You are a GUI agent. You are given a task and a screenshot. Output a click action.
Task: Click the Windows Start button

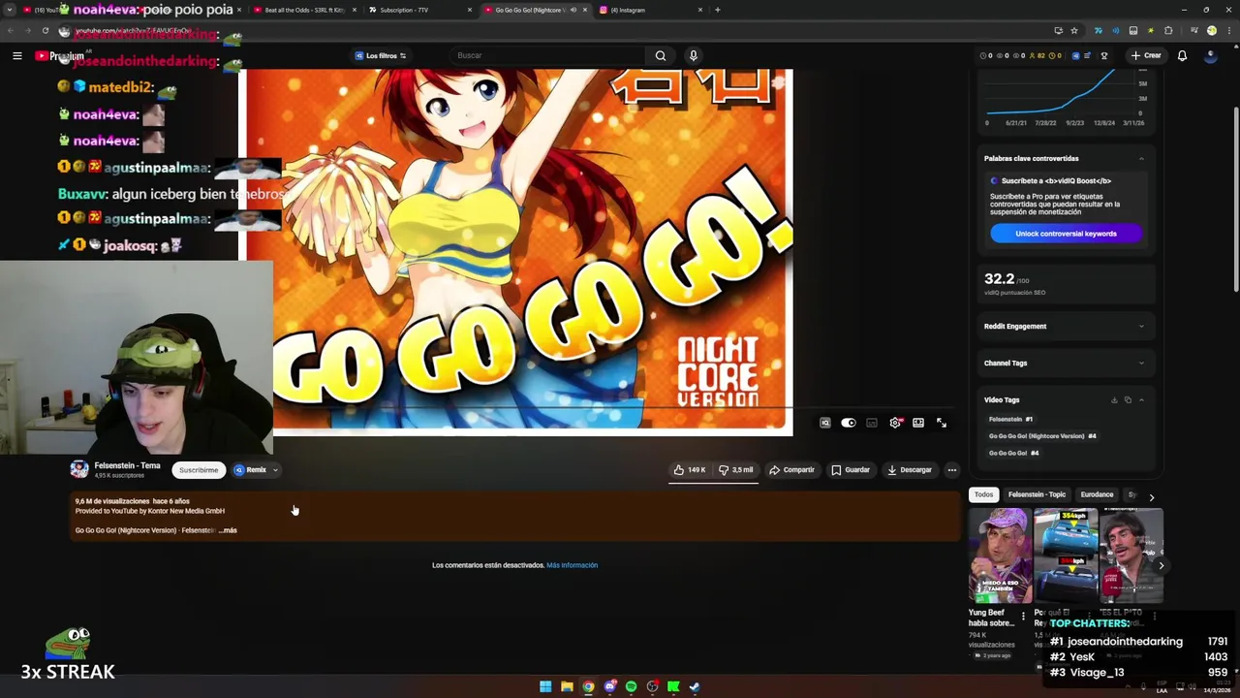545,686
